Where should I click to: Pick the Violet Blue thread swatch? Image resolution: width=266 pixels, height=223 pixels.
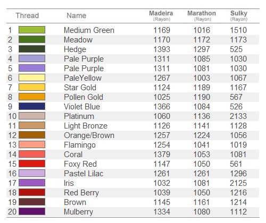click(x=32, y=106)
